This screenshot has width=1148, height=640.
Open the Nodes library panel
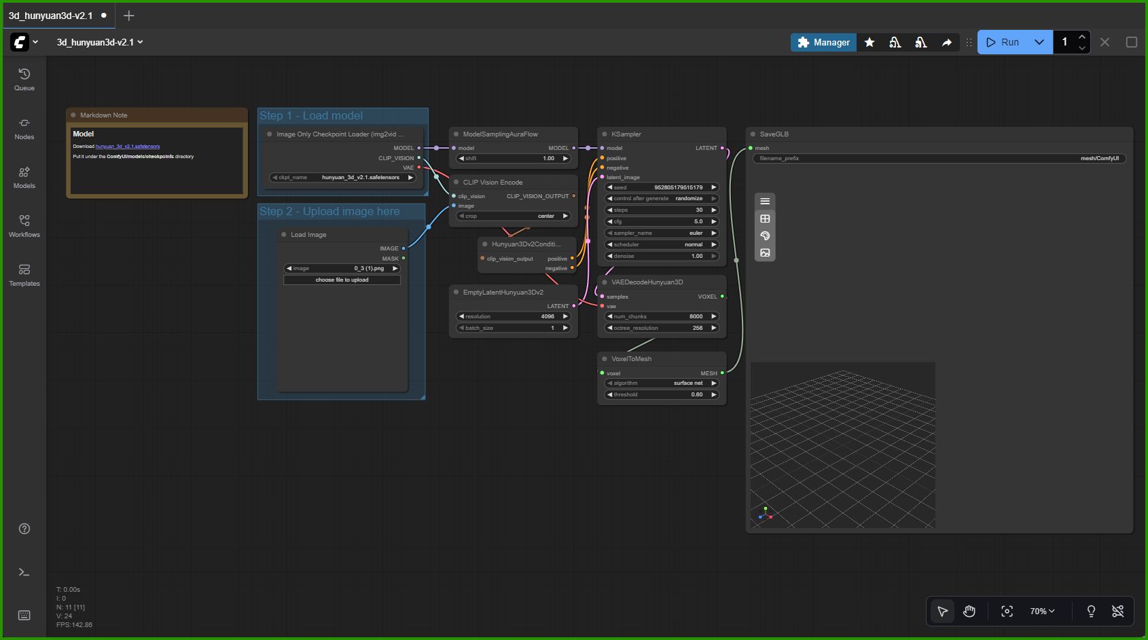coord(24,128)
